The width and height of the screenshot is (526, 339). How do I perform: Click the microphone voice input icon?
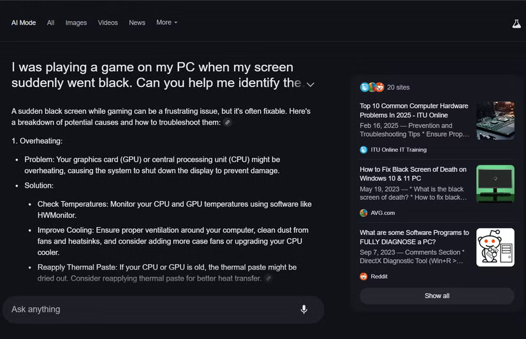tap(303, 309)
